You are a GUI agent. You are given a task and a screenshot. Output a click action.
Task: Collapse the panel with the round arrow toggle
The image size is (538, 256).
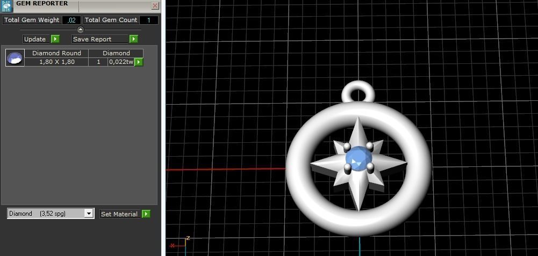tap(80, 30)
